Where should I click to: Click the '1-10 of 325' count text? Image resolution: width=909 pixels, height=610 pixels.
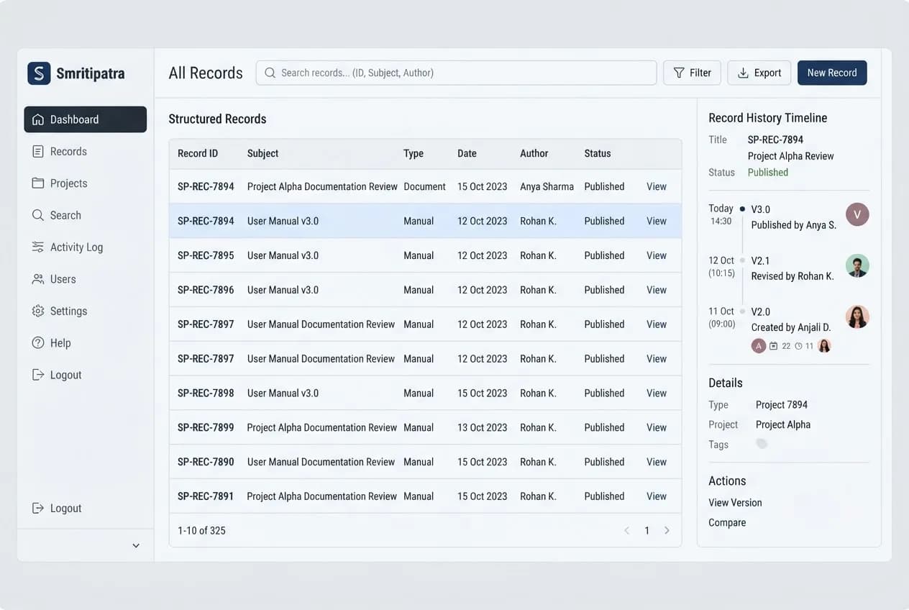click(x=201, y=531)
